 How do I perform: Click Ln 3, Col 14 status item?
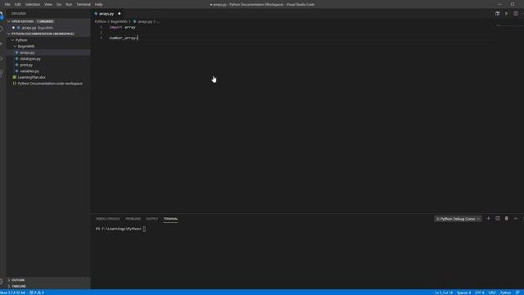pos(444,293)
